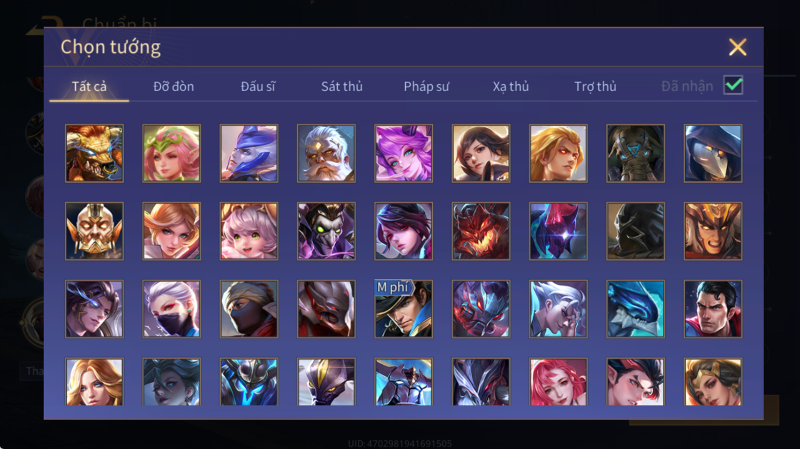Viewport: 800px width, 449px height.
Task: Close the Chọn tướng dialog
Action: (737, 47)
